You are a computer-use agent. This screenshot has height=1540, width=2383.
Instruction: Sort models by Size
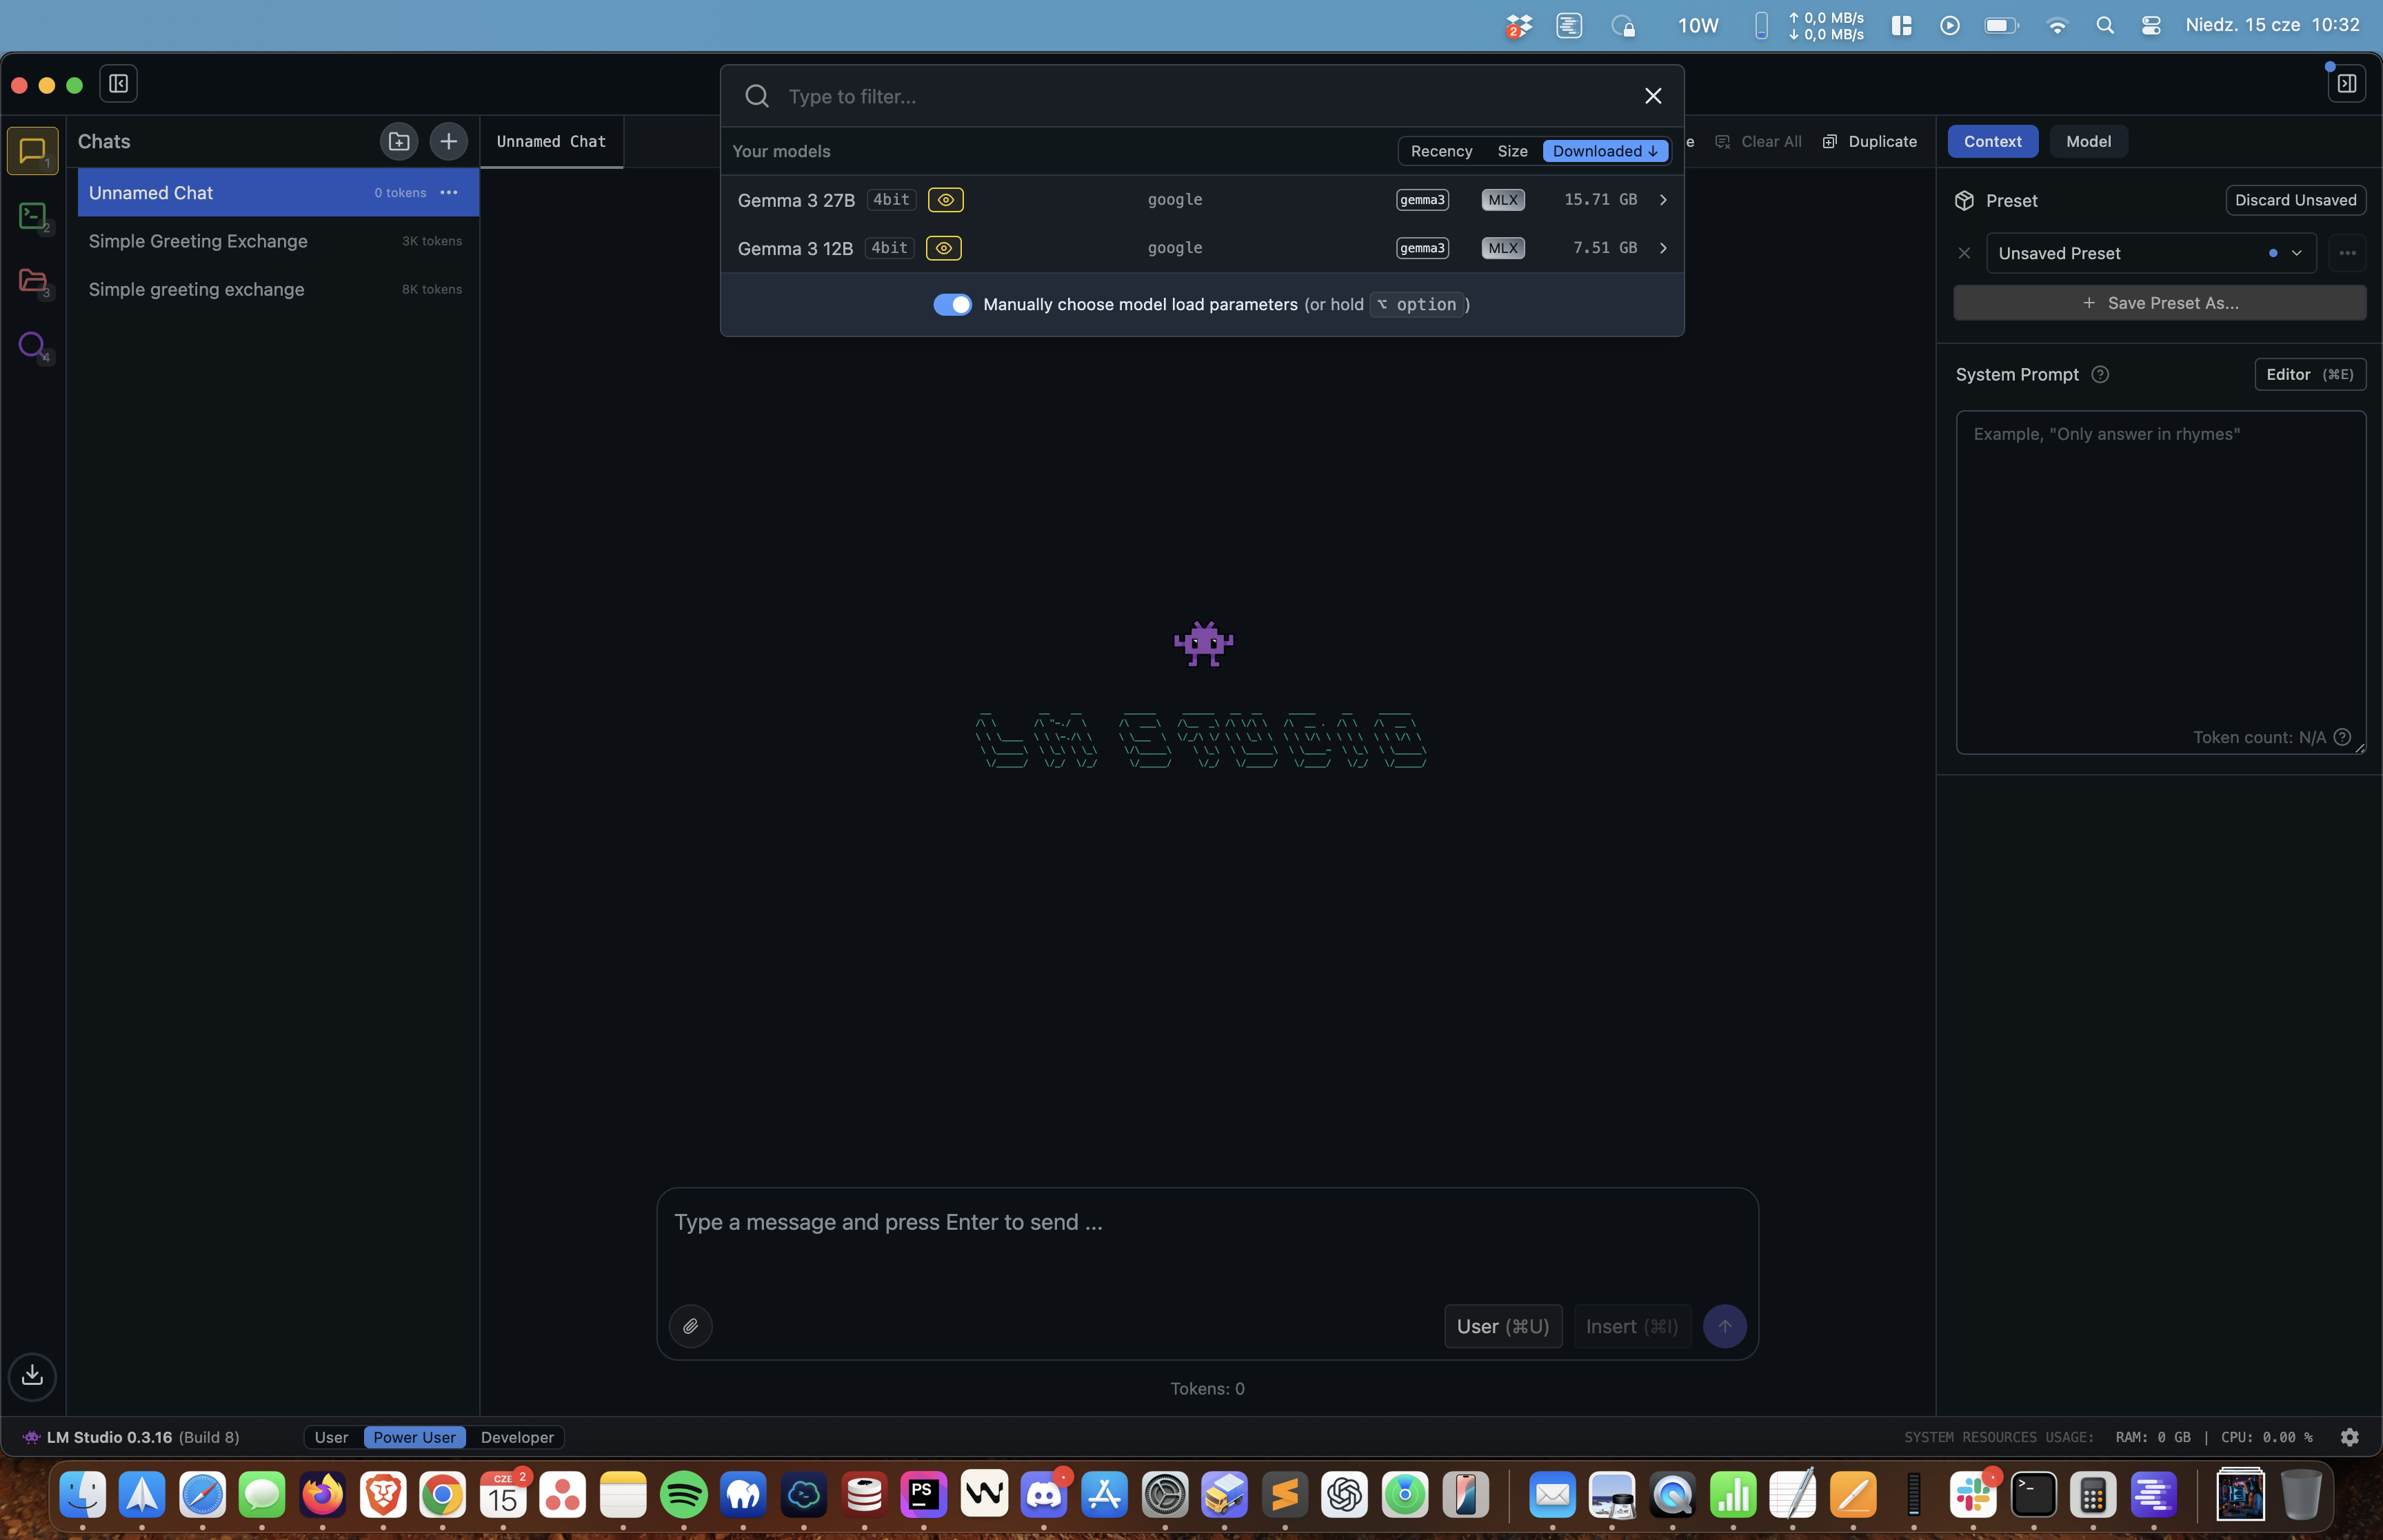pos(1512,151)
